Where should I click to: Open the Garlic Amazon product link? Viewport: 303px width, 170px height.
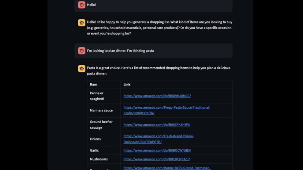[x=157, y=151]
